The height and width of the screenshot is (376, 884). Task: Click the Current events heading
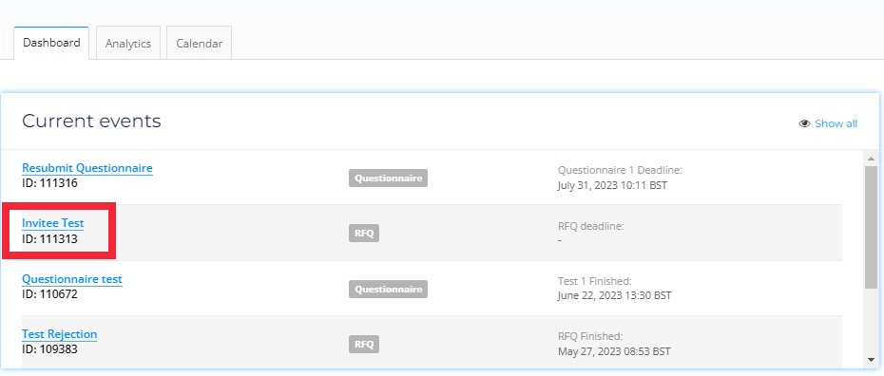(x=91, y=121)
